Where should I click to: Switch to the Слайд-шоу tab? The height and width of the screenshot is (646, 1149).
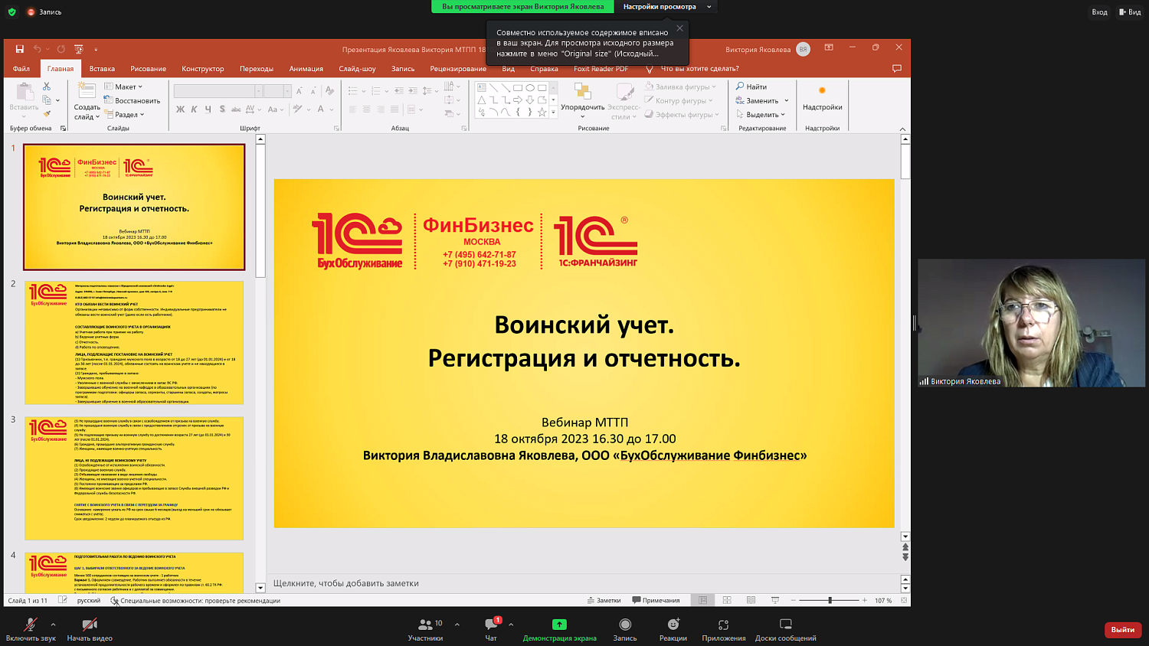point(357,69)
